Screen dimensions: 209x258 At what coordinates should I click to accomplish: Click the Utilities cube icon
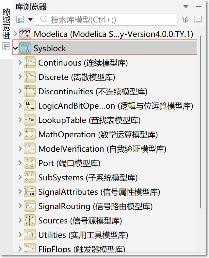point(30,235)
